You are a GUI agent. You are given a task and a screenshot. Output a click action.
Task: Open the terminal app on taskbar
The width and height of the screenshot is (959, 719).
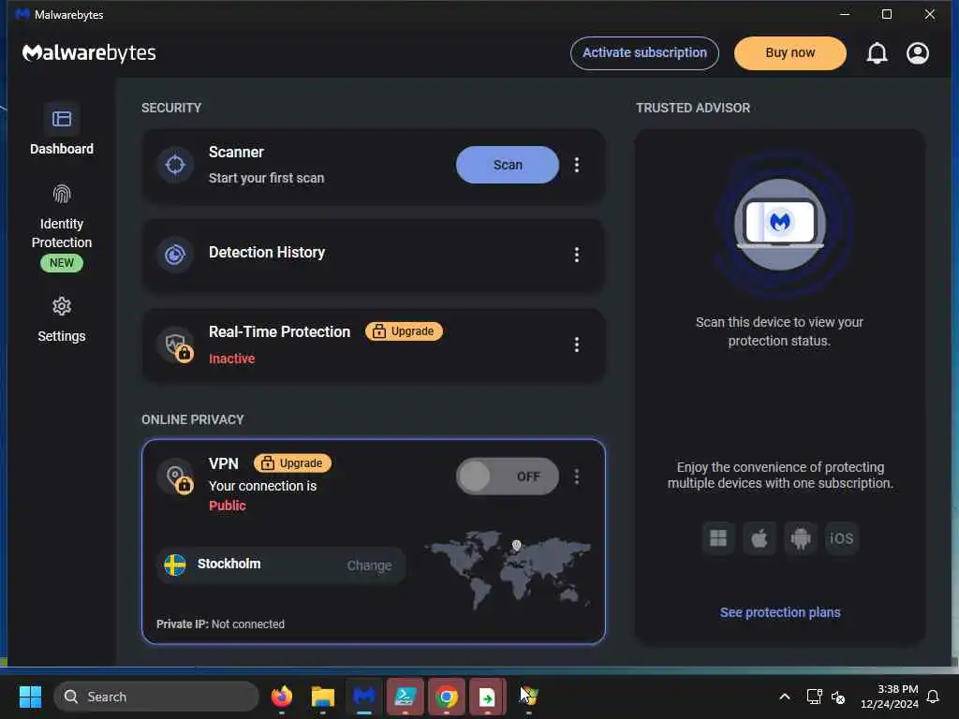(x=405, y=697)
